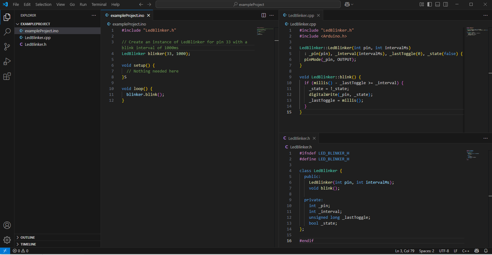The image size is (492, 255).
Task: Click the C++ language mode button
Action: [x=466, y=251]
